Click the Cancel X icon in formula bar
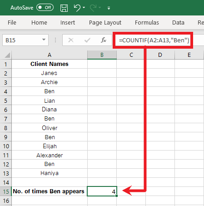Screen dimensions: 204x206 tap(71, 40)
